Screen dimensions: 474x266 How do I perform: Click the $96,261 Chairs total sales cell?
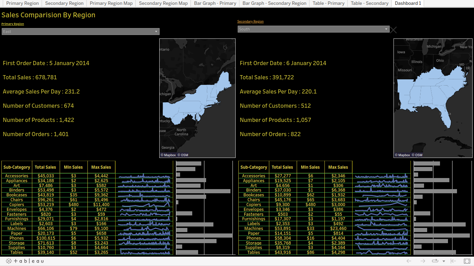pos(45,200)
